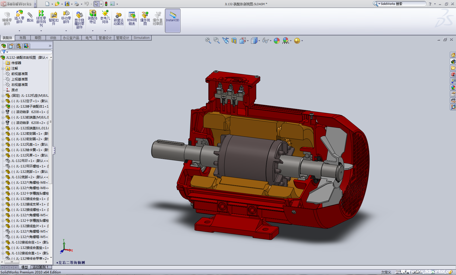Open Edit Appearance color ball icon

coord(277,41)
